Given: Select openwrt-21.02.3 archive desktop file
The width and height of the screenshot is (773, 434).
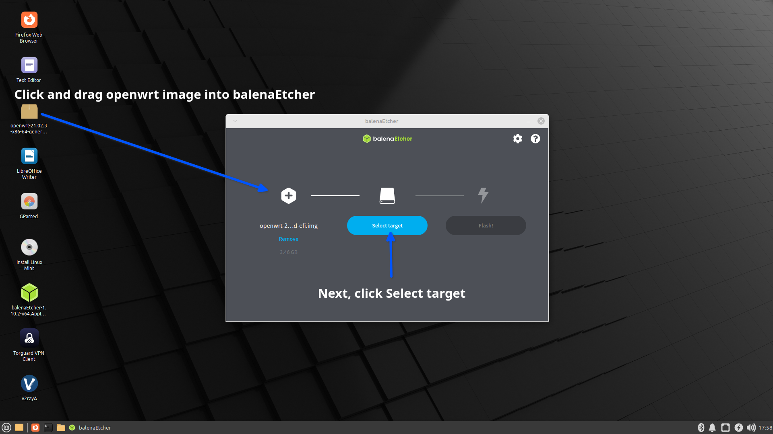Looking at the screenshot, I should (x=29, y=119).
